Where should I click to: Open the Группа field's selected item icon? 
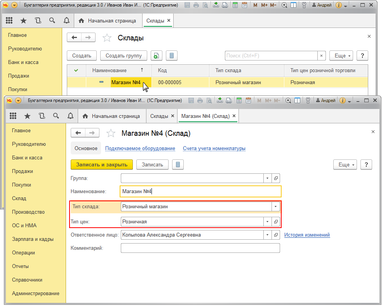coord(276,178)
